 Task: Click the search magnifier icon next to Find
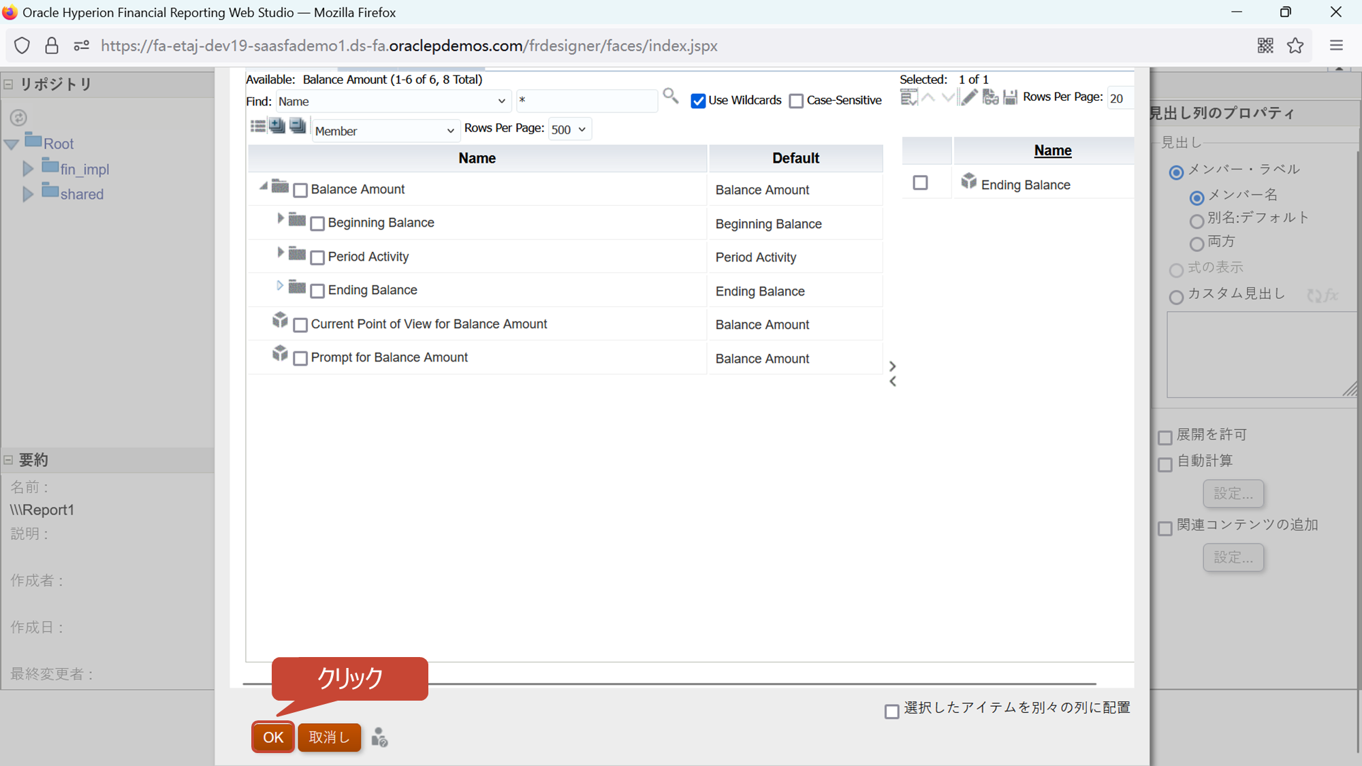tap(670, 96)
